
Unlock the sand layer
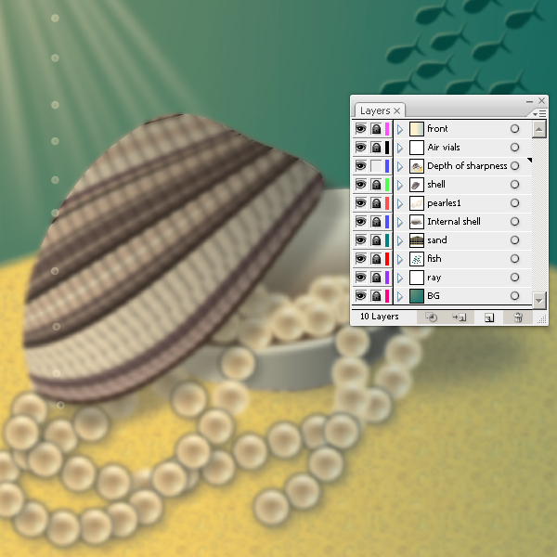pyautogui.click(x=376, y=240)
